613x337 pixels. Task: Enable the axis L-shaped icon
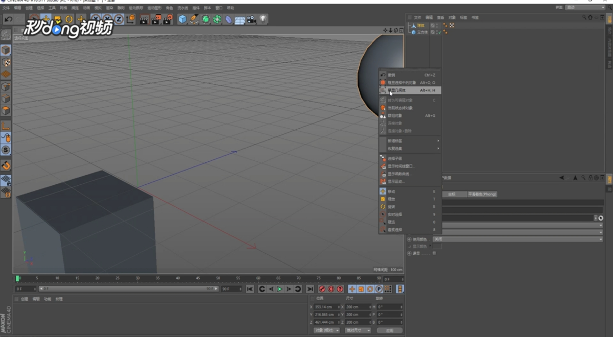tap(6, 126)
